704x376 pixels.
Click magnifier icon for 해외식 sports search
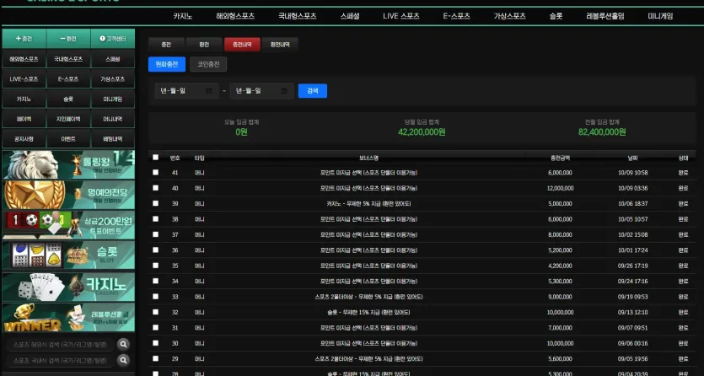[123, 344]
